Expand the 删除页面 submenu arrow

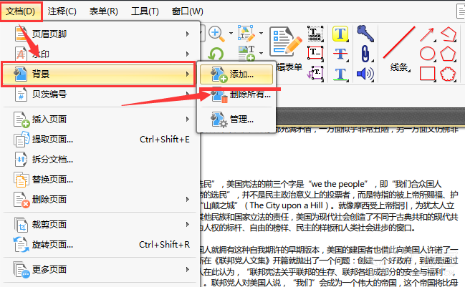(188, 200)
